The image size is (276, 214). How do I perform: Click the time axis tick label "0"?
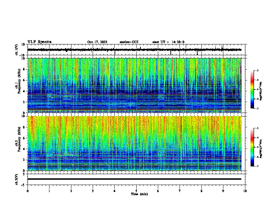coord(28,191)
